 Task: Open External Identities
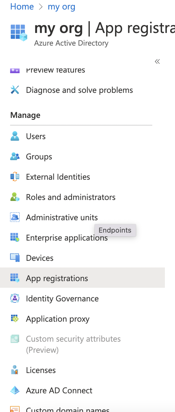58,177
